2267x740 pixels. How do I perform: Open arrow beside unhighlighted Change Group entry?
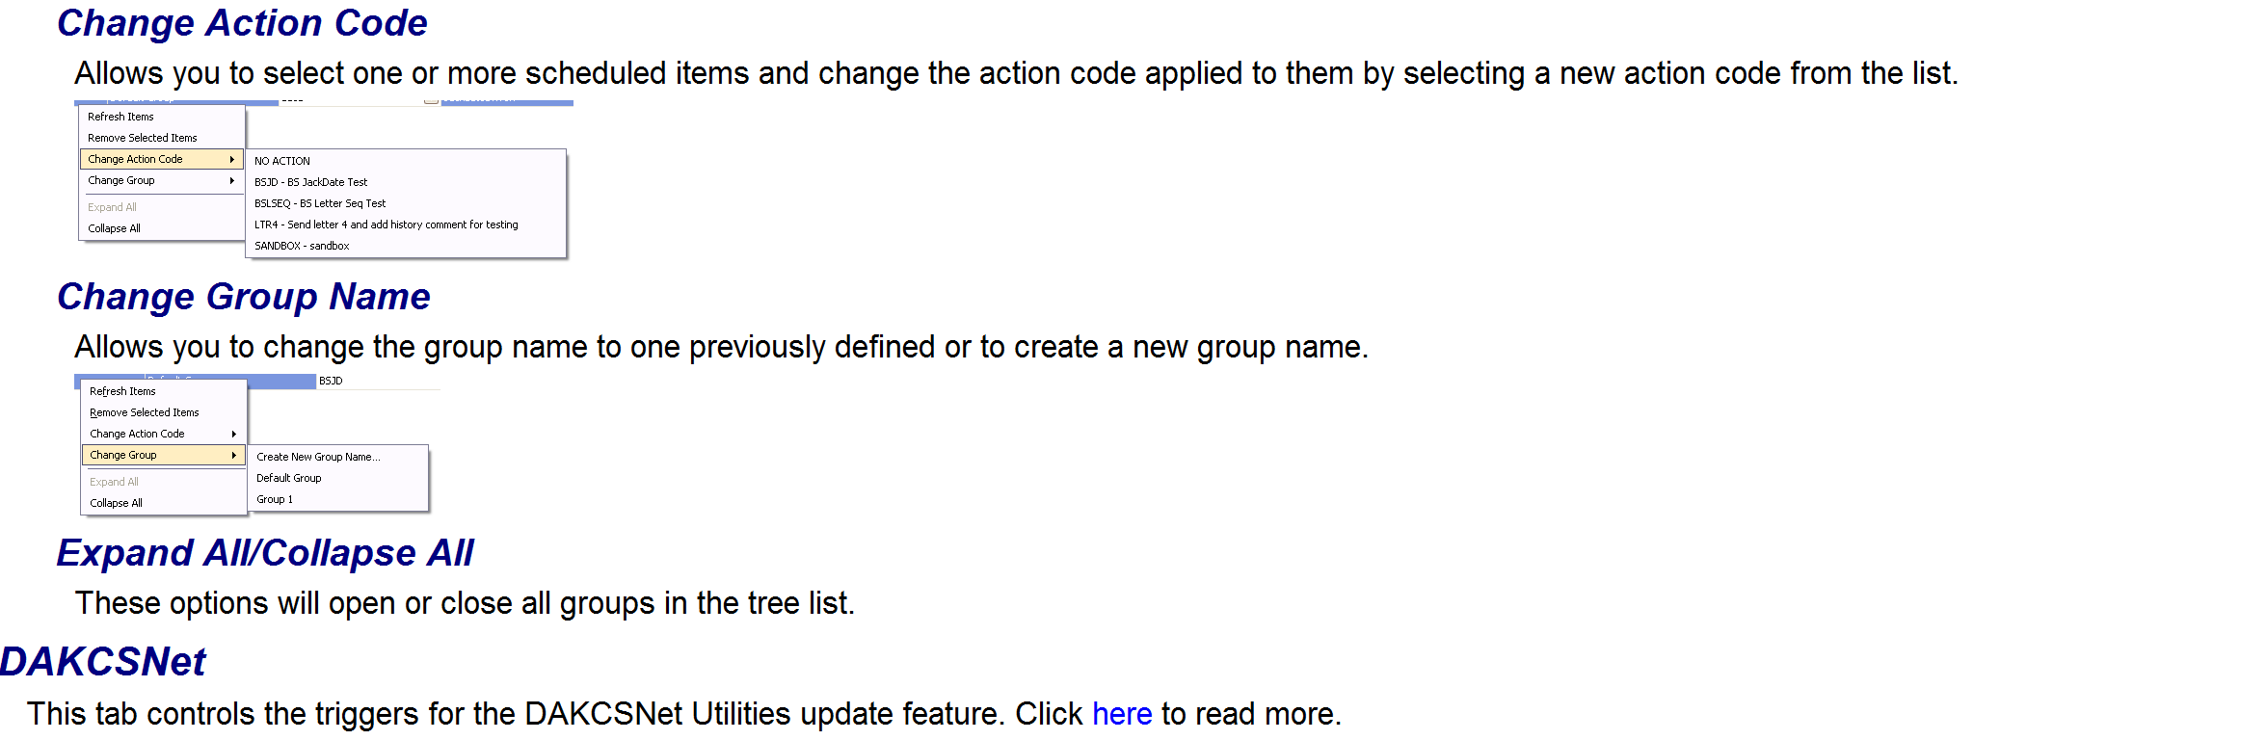click(x=232, y=180)
